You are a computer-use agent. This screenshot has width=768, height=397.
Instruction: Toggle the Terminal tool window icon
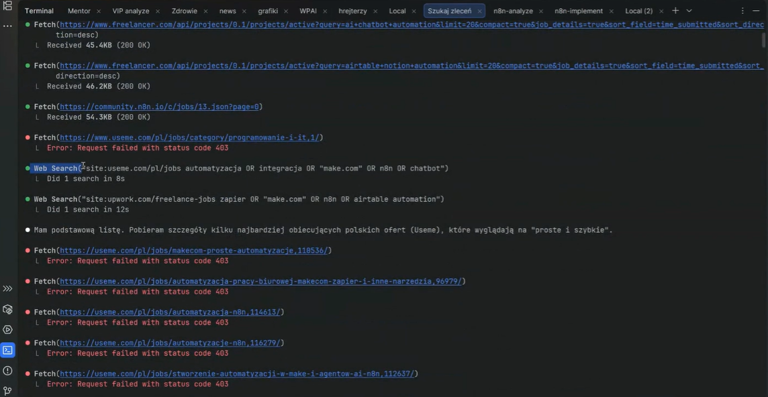coord(7,349)
